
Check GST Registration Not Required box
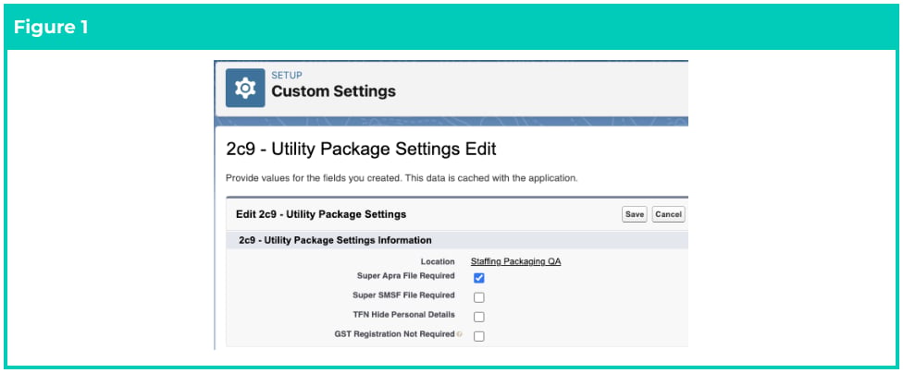click(479, 337)
